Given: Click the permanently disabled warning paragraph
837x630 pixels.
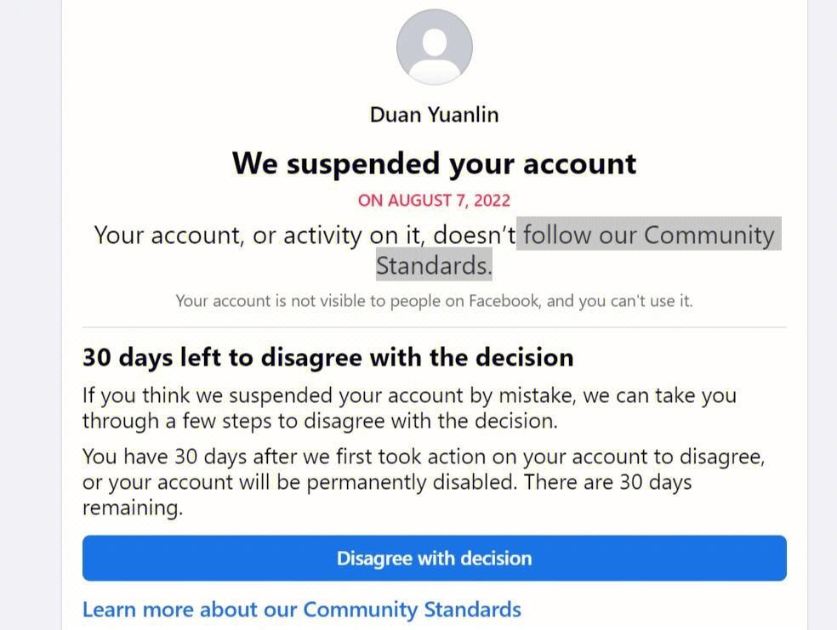Looking at the screenshot, I should 424,482.
